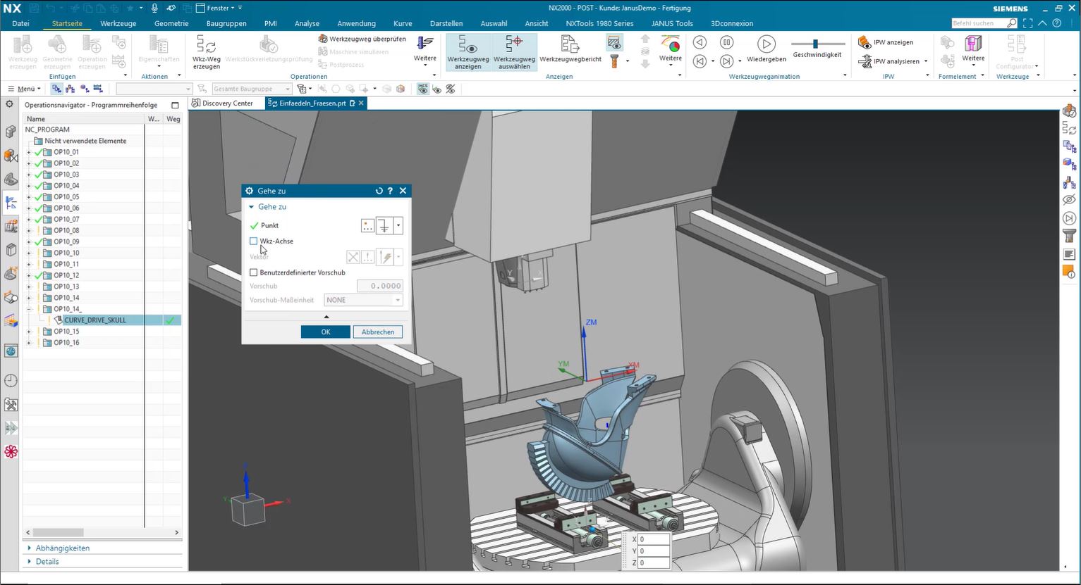
Task: Open the History clock icon in sidebar
Action: pyautogui.click(x=11, y=381)
